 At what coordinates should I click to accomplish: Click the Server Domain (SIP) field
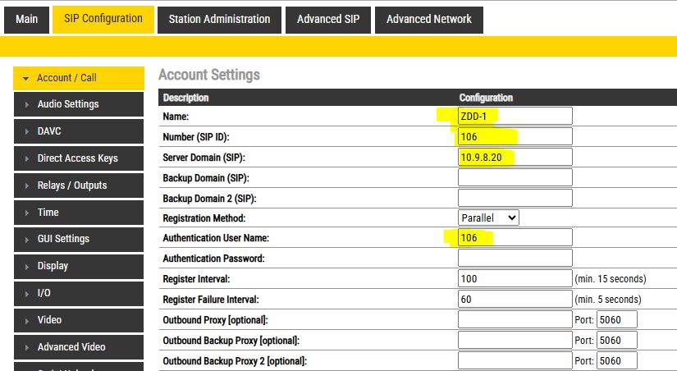[x=515, y=157]
